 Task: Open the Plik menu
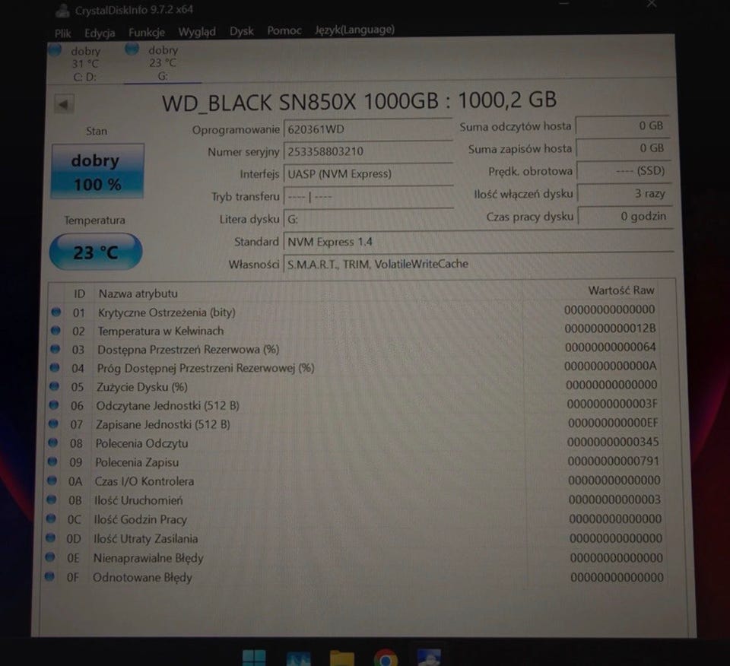pos(62,33)
